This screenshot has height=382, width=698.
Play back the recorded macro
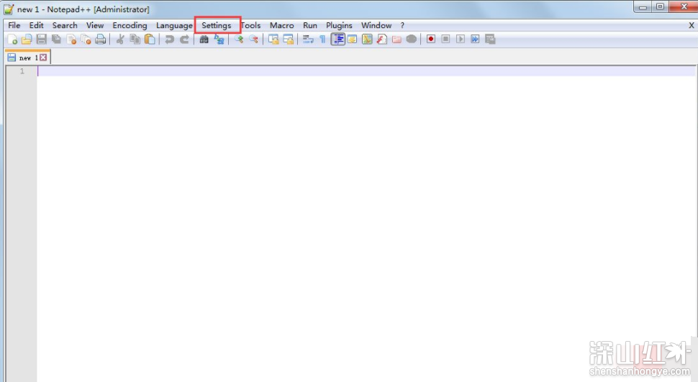click(461, 39)
